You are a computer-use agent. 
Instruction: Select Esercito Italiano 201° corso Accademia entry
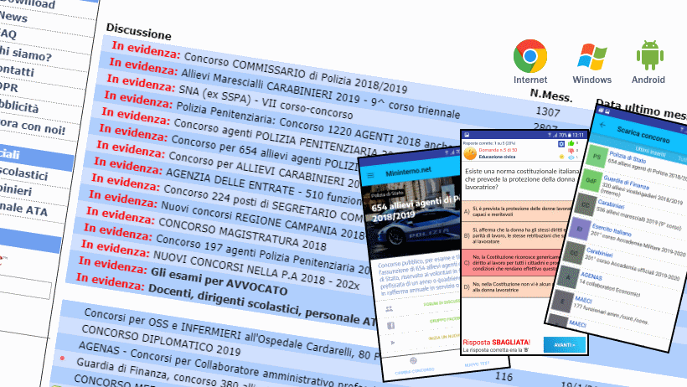point(638,240)
